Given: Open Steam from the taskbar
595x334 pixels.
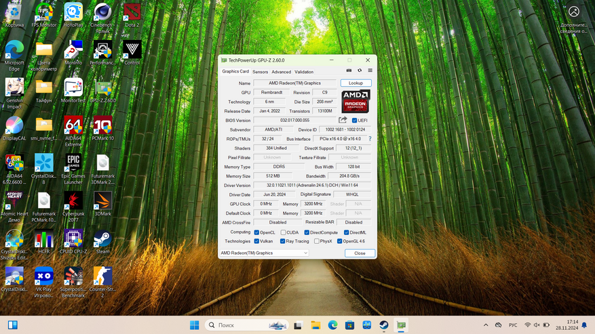Looking at the screenshot, I should coord(384,325).
